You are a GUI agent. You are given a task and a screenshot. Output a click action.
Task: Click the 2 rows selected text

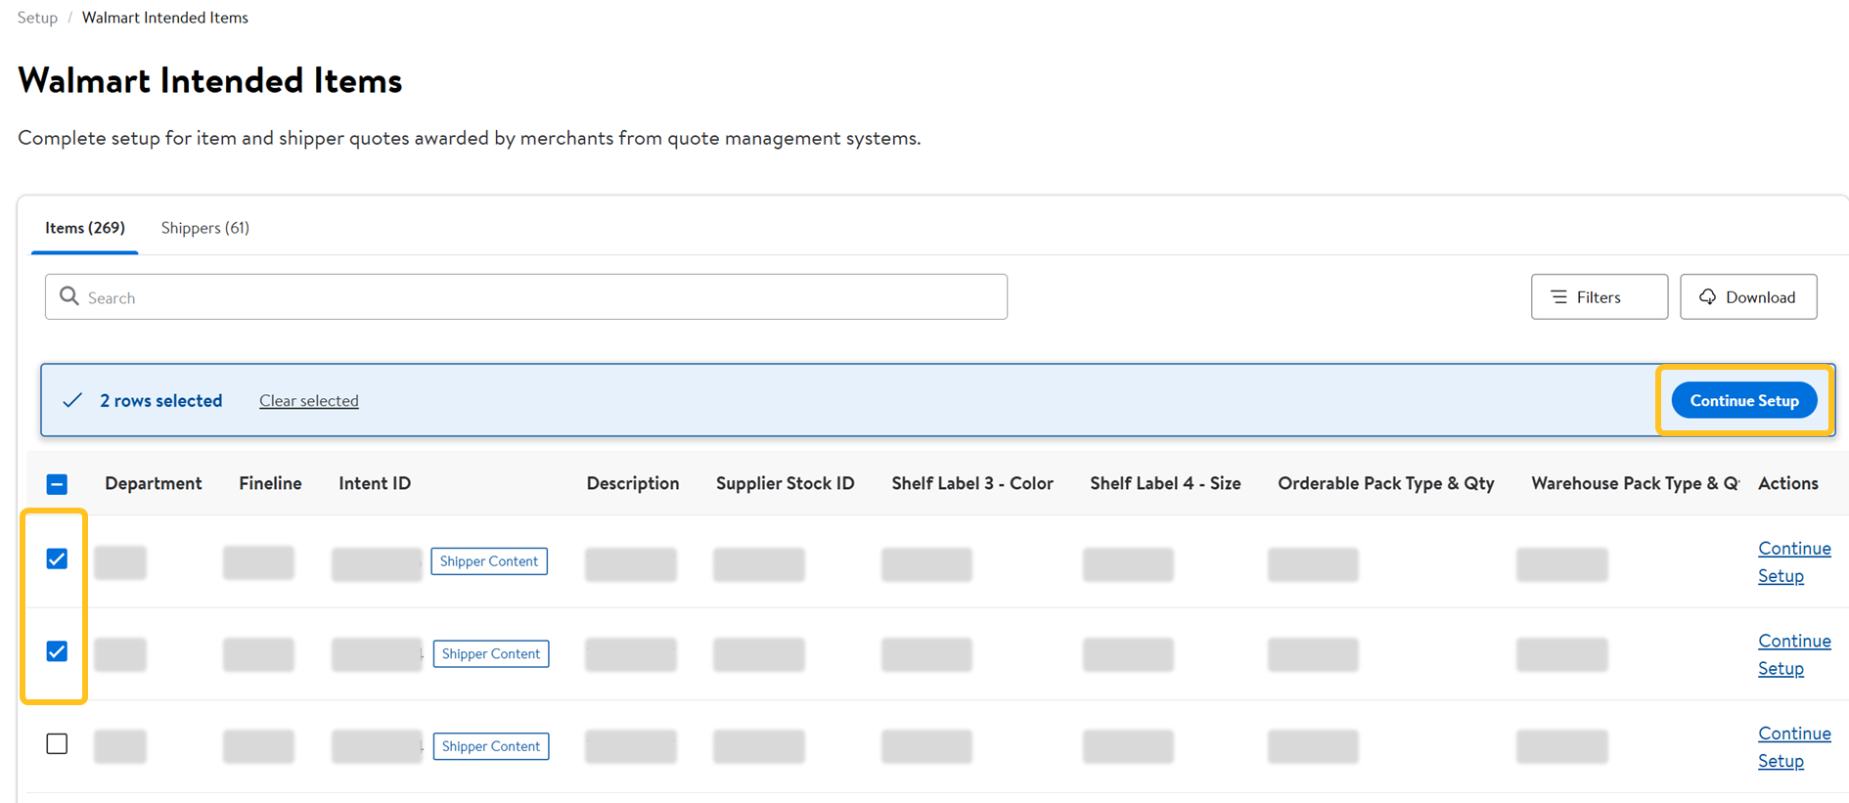161,400
